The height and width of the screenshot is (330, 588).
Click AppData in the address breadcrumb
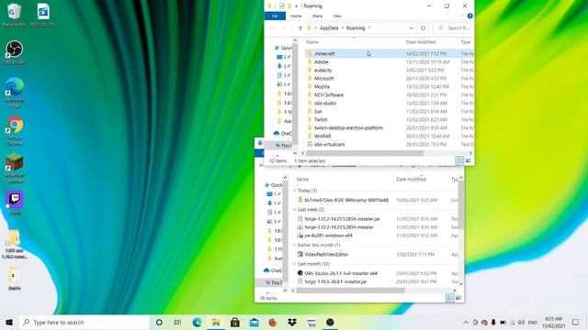coord(329,28)
